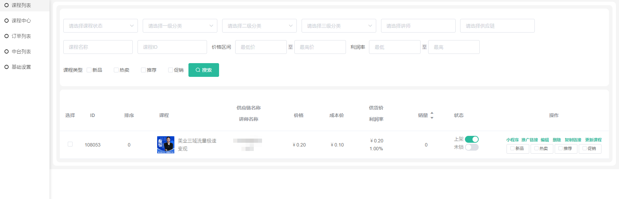Click the 课程名称 input field

coord(98,47)
